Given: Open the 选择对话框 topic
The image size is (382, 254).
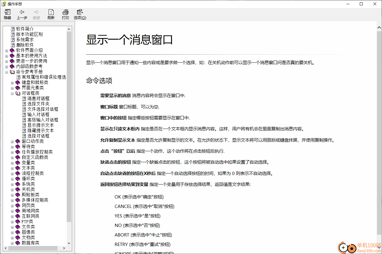Looking at the screenshot, I should (x=39, y=136).
